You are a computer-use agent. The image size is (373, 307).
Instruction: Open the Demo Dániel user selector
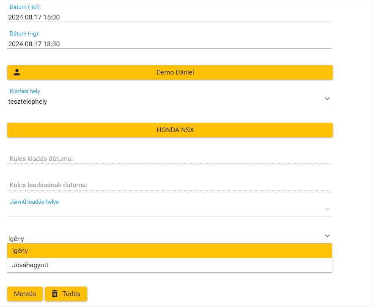coord(175,72)
